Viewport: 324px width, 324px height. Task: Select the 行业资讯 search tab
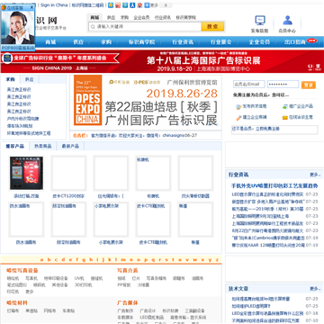click(163, 17)
